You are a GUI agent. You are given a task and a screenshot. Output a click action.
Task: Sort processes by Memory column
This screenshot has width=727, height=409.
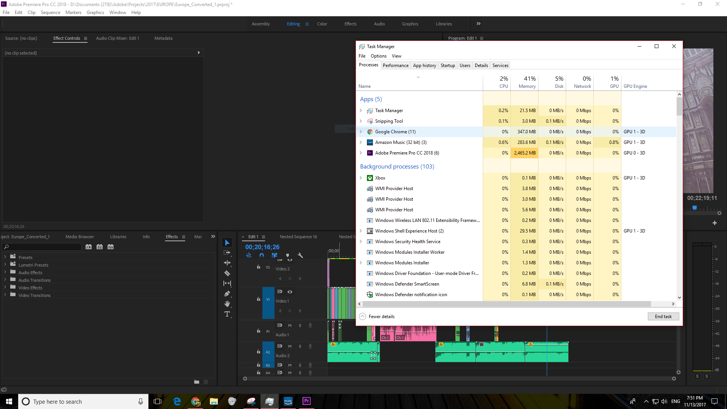click(x=524, y=82)
